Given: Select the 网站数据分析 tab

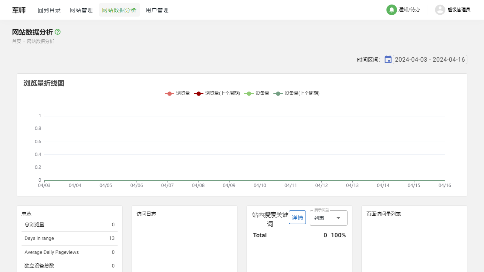Looking at the screenshot, I should pyautogui.click(x=119, y=10).
